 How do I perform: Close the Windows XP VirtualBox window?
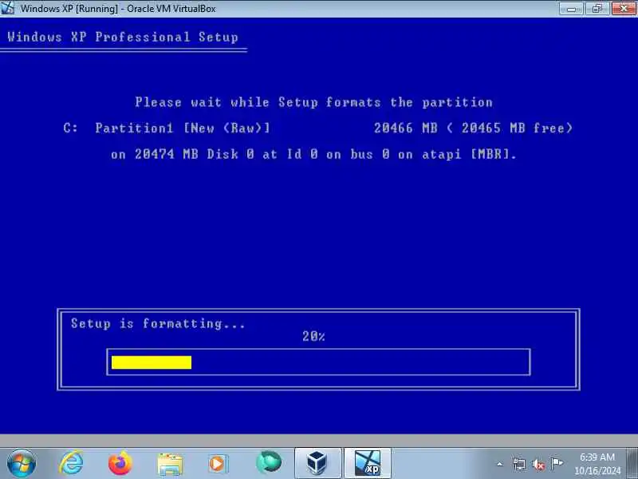624,8
